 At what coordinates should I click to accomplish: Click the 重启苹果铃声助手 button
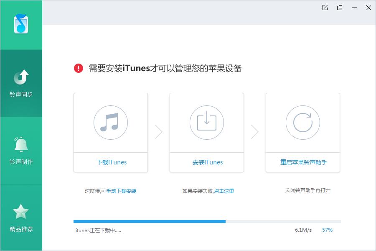[304, 162]
